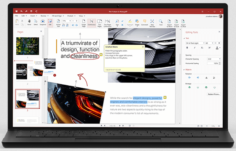Open the Sign dropdown
Screen dimensions: 236x151
pyautogui.click(x=117, y=27)
